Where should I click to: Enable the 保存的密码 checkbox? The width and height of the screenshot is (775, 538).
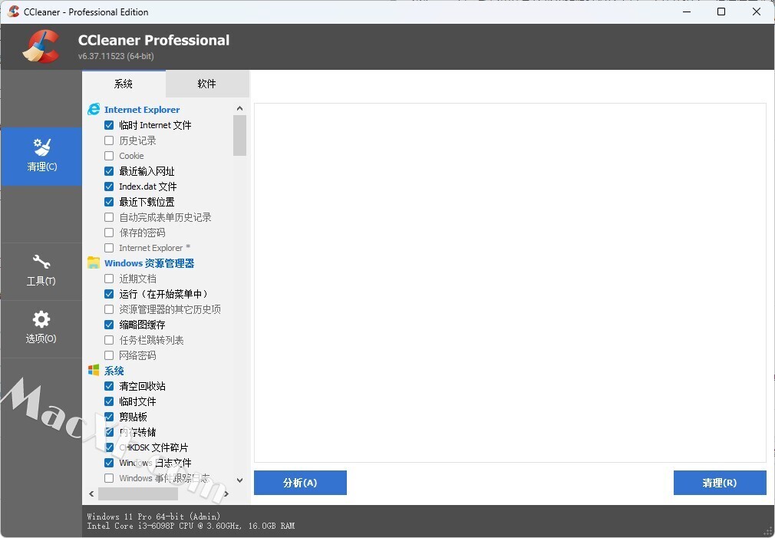point(109,233)
